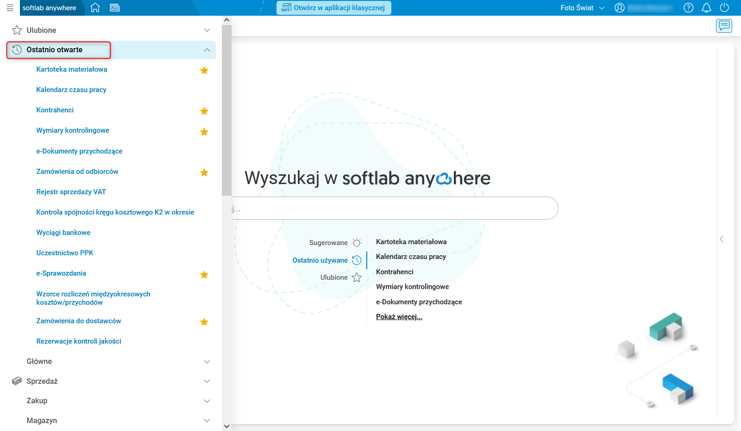Screen dimensions: 741x431
Task: Click inside the search input field
Action: (394, 208)
